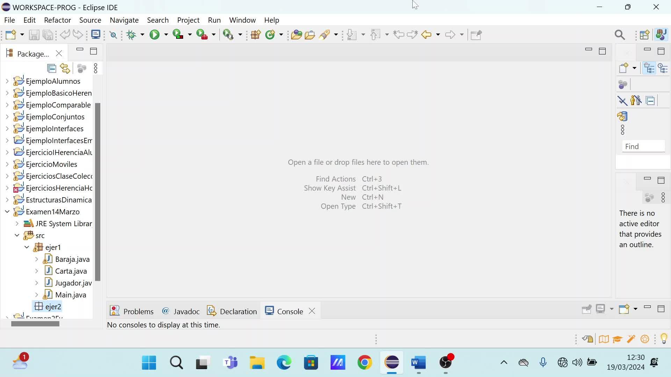Image resolution: width=671 pixels, height=377 pixels.
Task: Toggle the Categorized task list view
Action: [649, 68]
